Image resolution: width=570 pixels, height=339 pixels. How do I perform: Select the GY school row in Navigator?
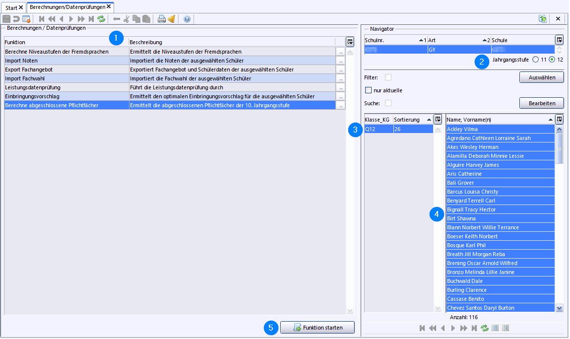(x=459, y=50)
